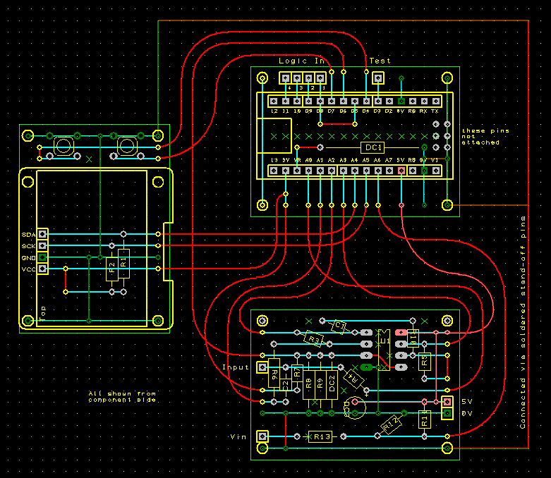551x478 pixels.
Task: Click the 'Logic In' label
Action: click(301, 61)
